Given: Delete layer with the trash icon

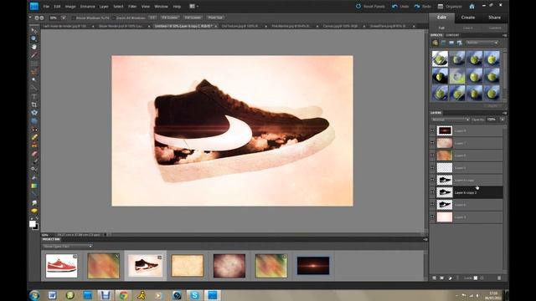Looking at the screenshot, I should pos(499,278).
